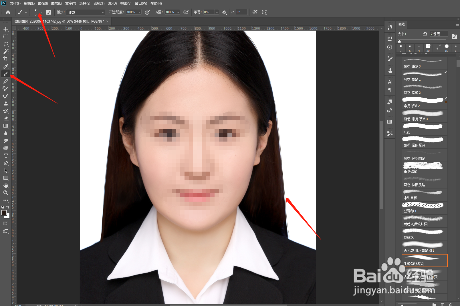This screenshot has height=306, width=460.
Task: Open the Clone Source panel icon
Action: point(390,70)
